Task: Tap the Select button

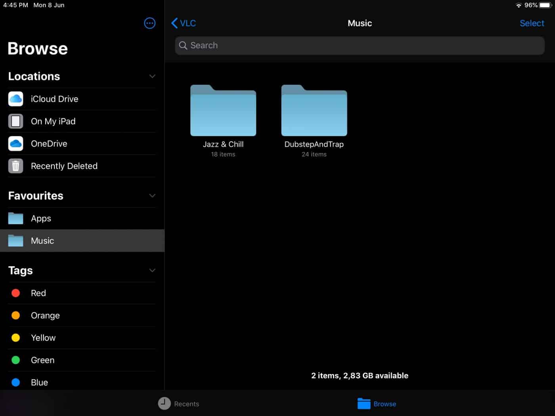Action: [x=532, y=23]
